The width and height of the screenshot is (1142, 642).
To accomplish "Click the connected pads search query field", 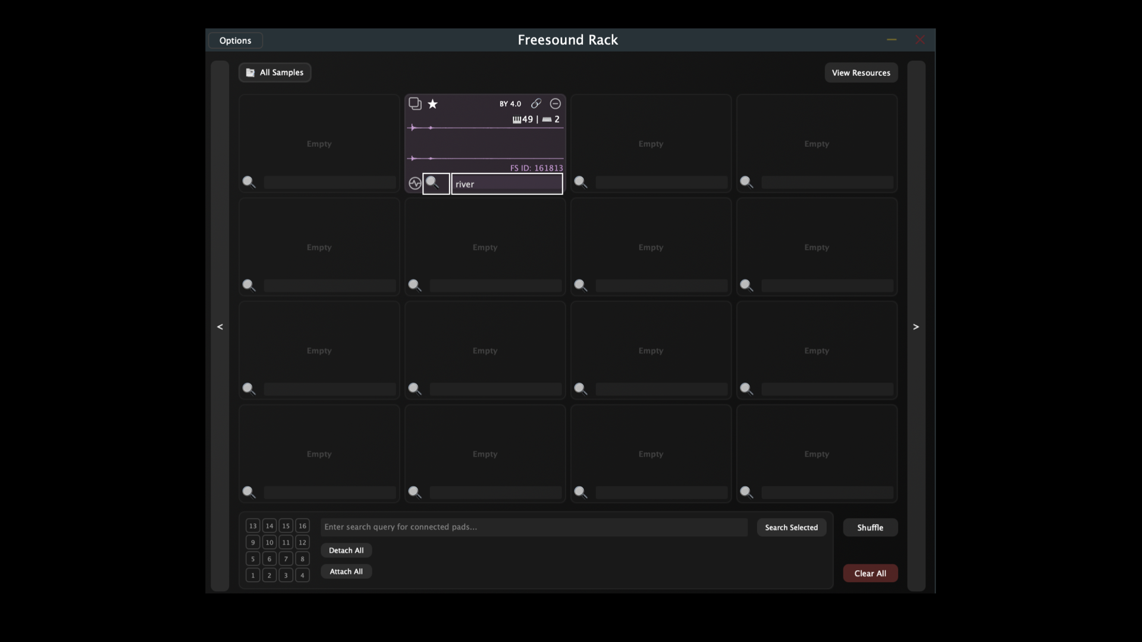I will [534, 527].
